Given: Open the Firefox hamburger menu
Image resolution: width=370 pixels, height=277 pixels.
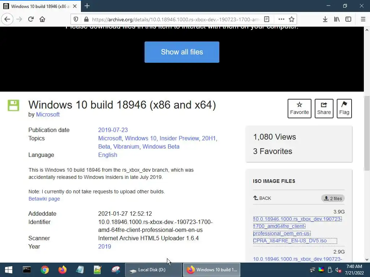Looking at the screenshot, I should (363, 19).
